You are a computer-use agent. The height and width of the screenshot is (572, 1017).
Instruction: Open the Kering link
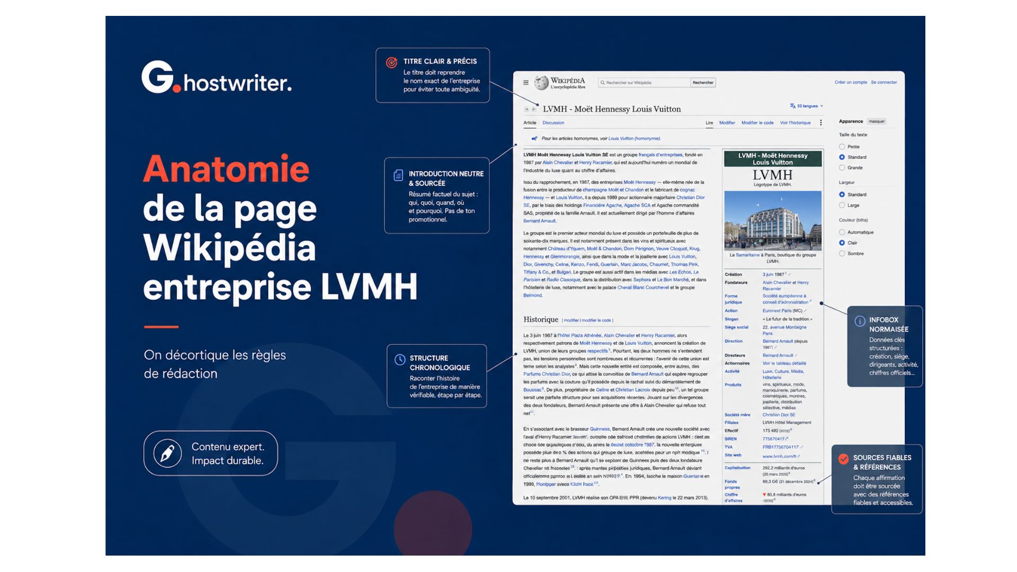[x=664, y=498]
